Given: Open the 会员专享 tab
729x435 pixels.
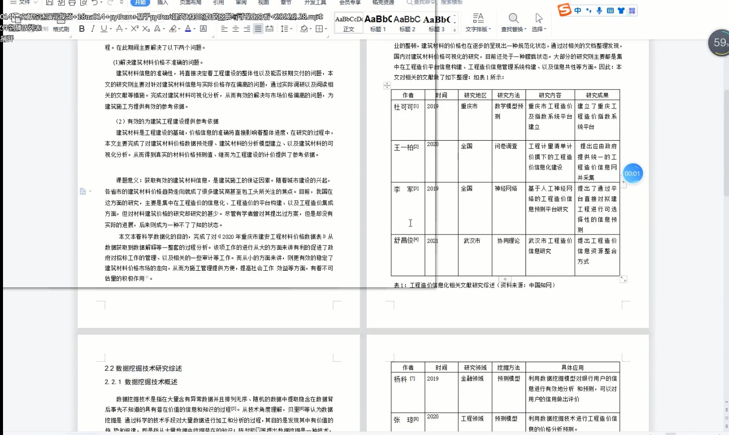Looking at the screenshot, I should coord(350,3).
